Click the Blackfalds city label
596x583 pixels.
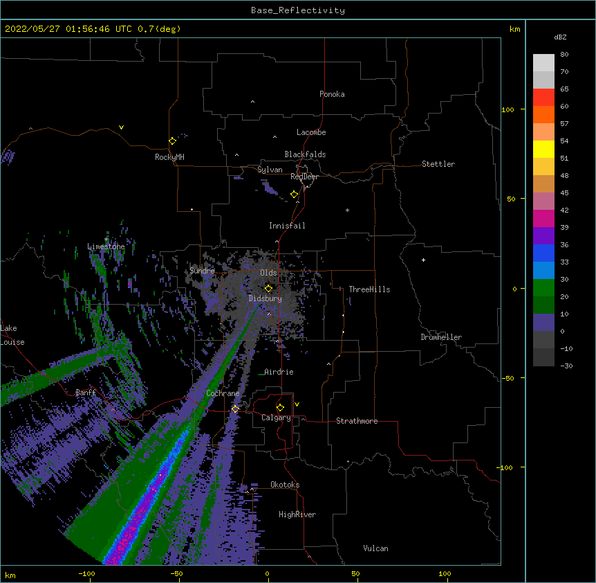point(305,154)
